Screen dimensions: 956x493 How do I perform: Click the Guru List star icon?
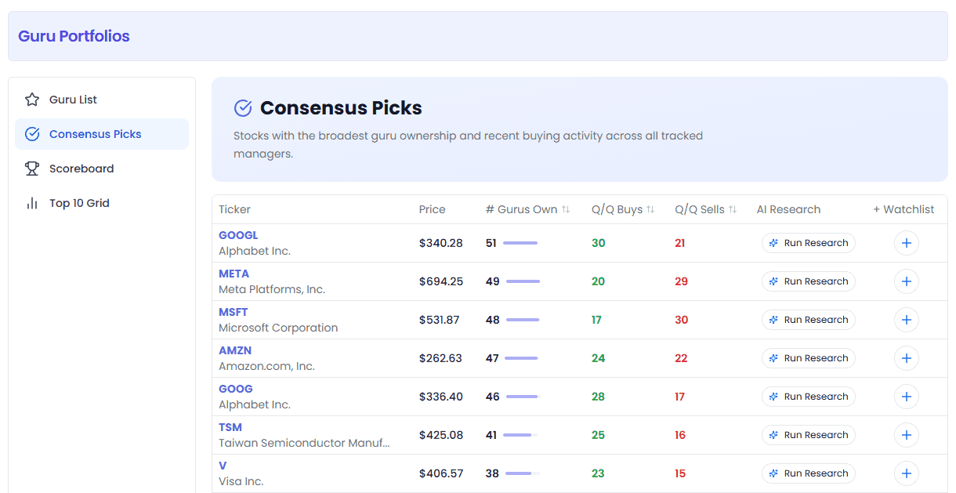[32, 100]
